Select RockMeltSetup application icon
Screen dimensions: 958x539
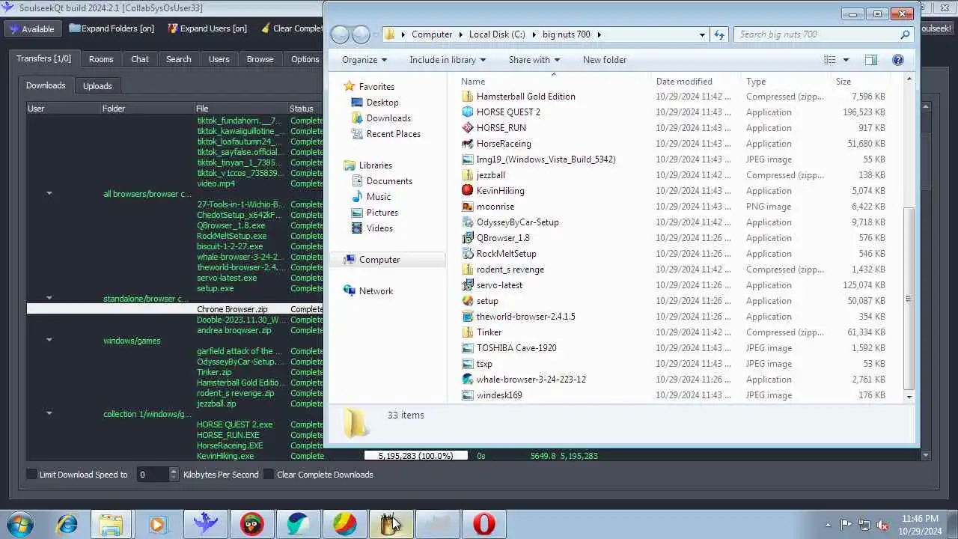[468, 254]
